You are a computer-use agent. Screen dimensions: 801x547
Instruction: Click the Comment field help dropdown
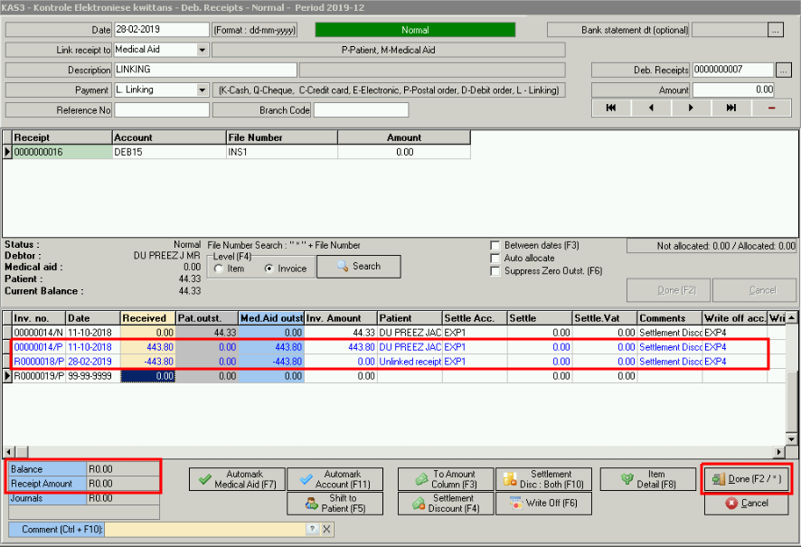pos(312,529)
